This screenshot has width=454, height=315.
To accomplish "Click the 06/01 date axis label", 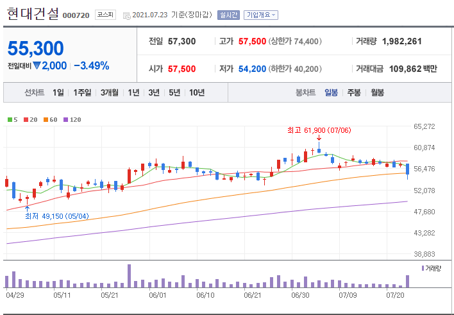I will click(x=158, y=295).
